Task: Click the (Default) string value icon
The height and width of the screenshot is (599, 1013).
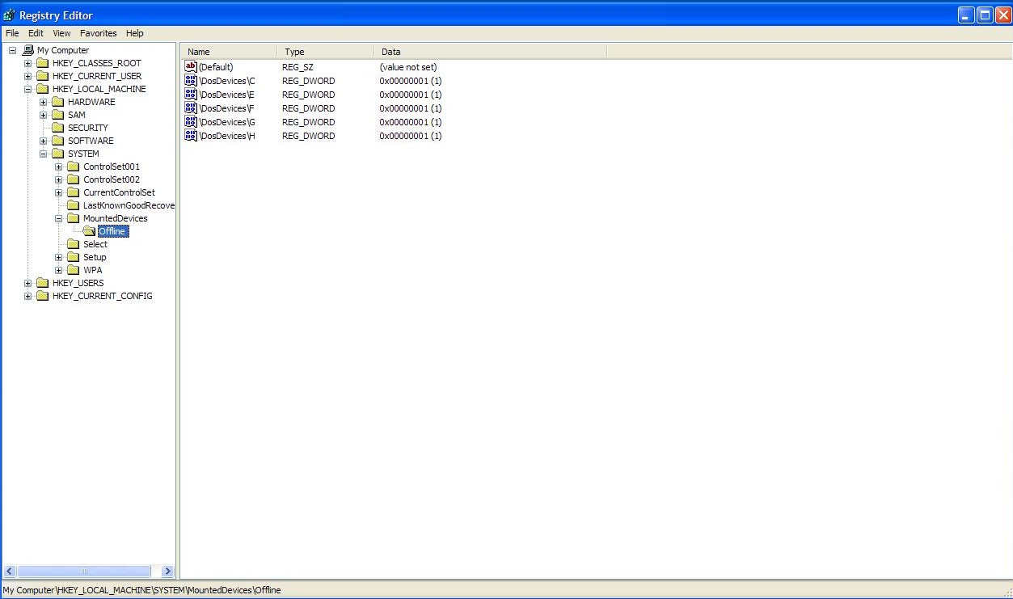Action: click(x=191, y=67)
